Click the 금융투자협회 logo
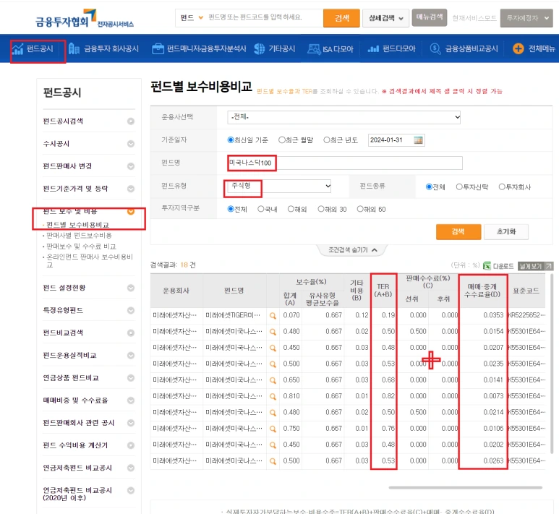This screenshot has height=514, width=559. (x=84, y=20)
